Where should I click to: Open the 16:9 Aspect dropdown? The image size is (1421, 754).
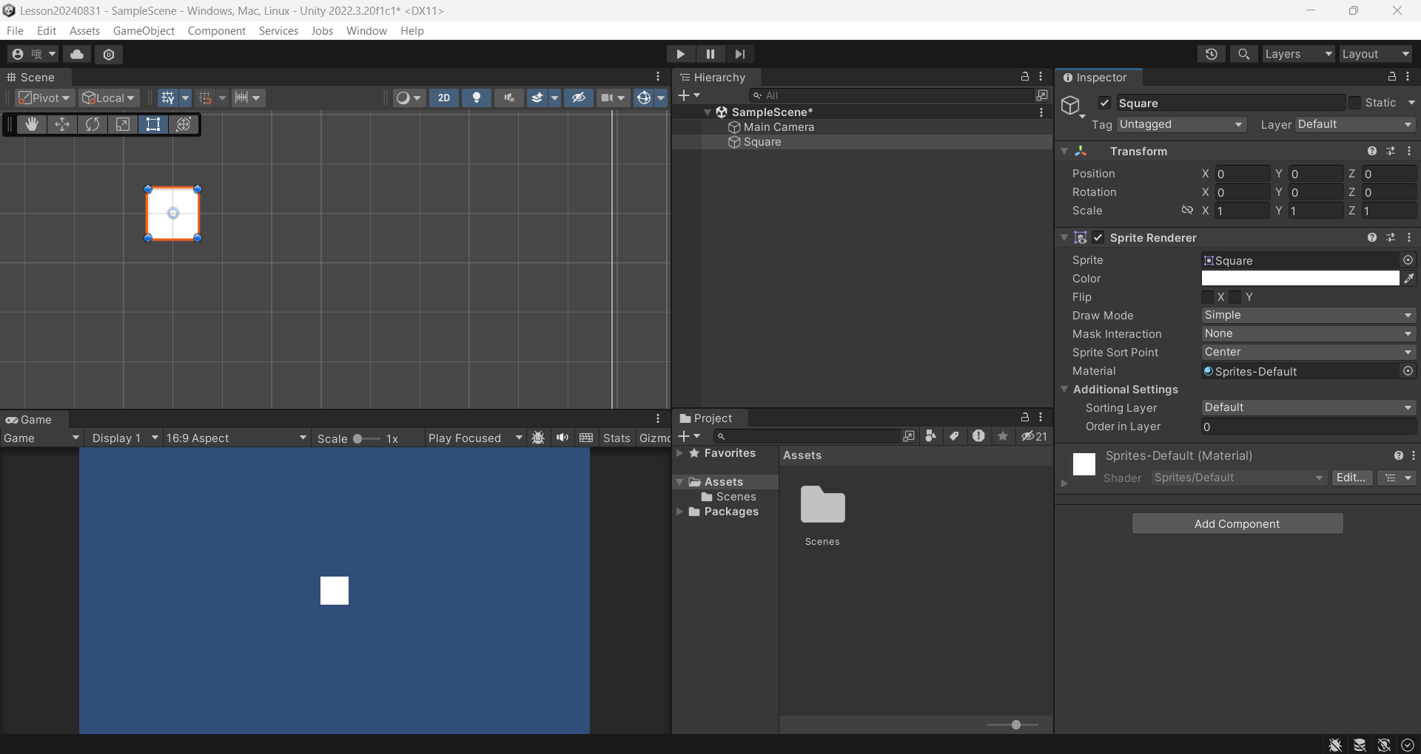[235, 438]
